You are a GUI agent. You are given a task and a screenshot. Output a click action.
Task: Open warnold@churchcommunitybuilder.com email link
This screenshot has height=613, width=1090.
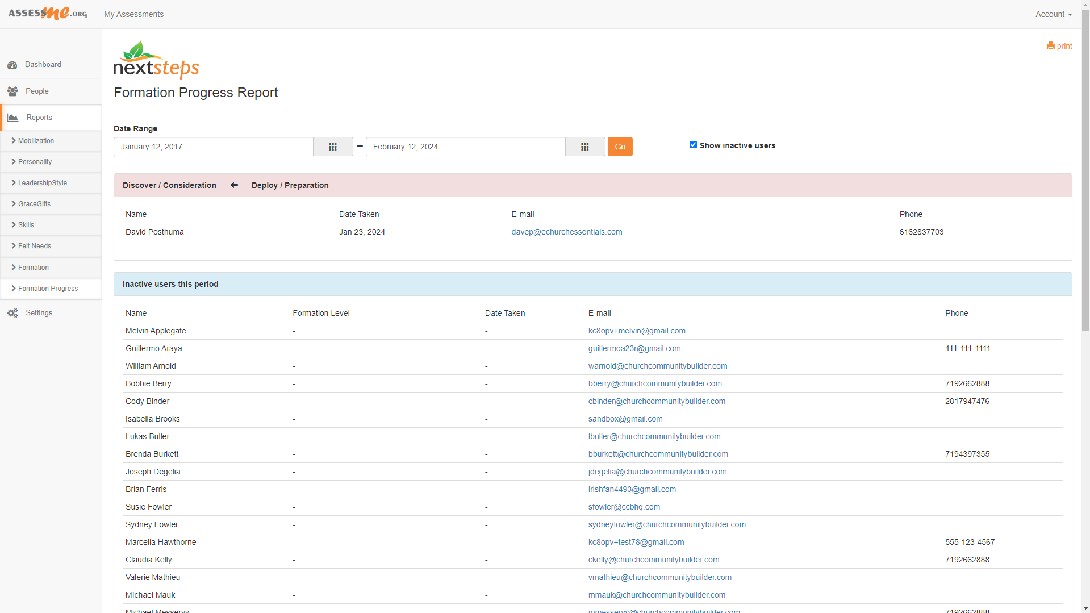[658, 366]
